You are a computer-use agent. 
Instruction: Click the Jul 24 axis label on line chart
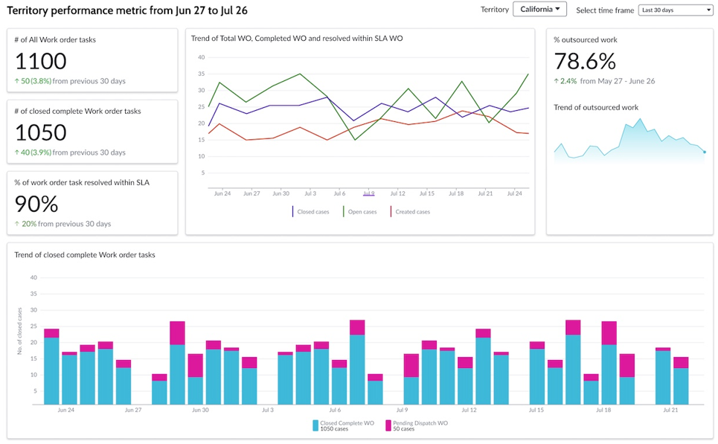click(x=514, y=193)
